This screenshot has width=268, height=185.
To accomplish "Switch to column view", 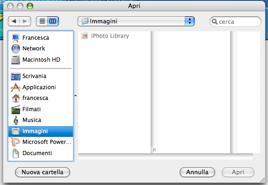I will [x=53, y=21].
